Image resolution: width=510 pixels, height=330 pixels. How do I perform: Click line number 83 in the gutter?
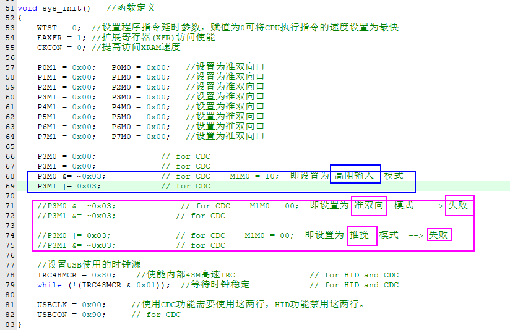(x=10, y=324)
